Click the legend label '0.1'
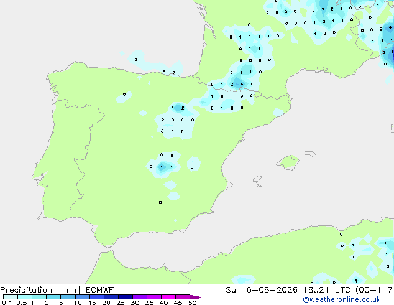Image resolution: width=394 pixels, height=305 pixels. (x=7, y=303)
